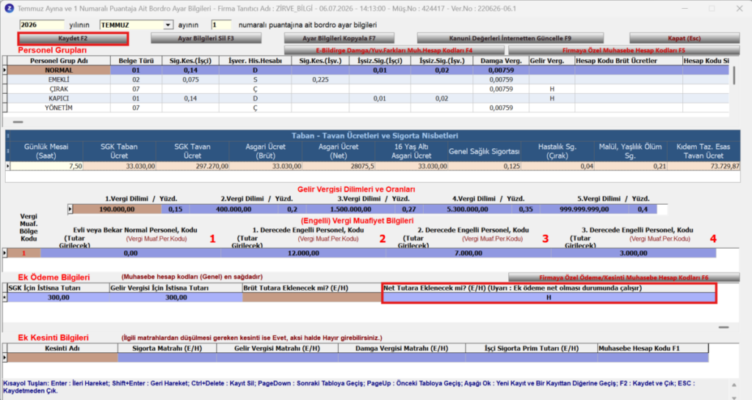The height and width of the screenshot is (400, 752).
Task: Click the first tax bracket 190.000,00 cell
Action: click(117, 209)
